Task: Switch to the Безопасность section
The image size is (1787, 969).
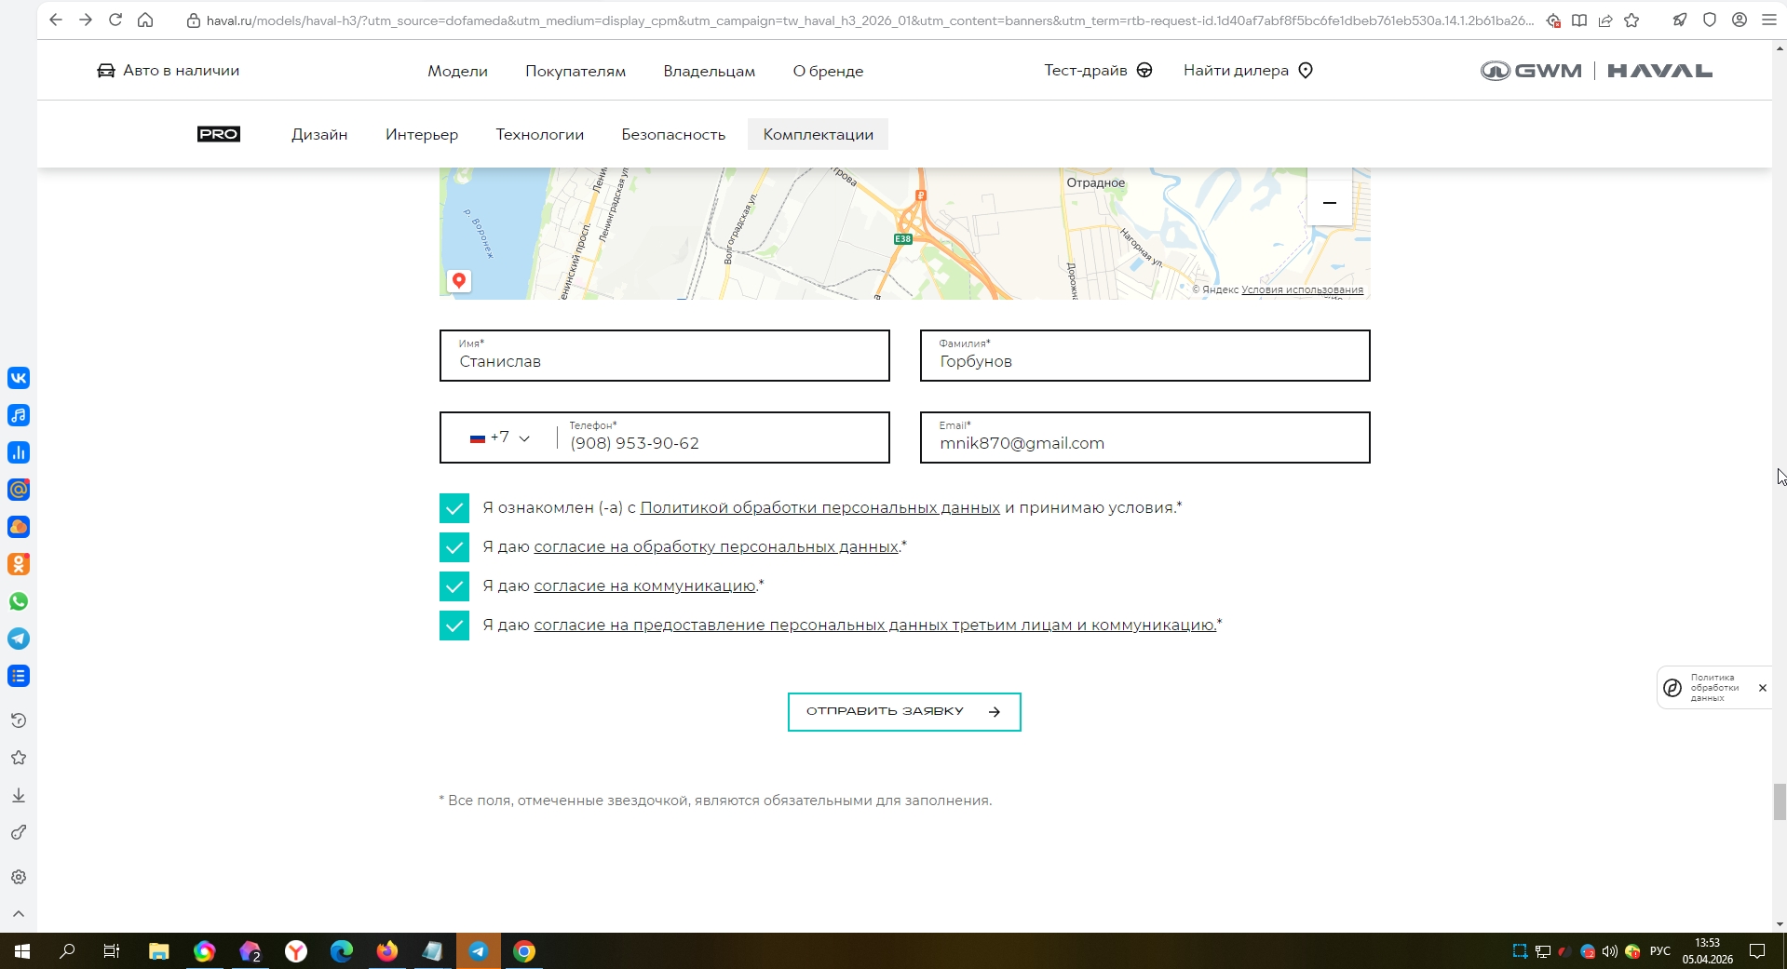Action: [673, 134]
